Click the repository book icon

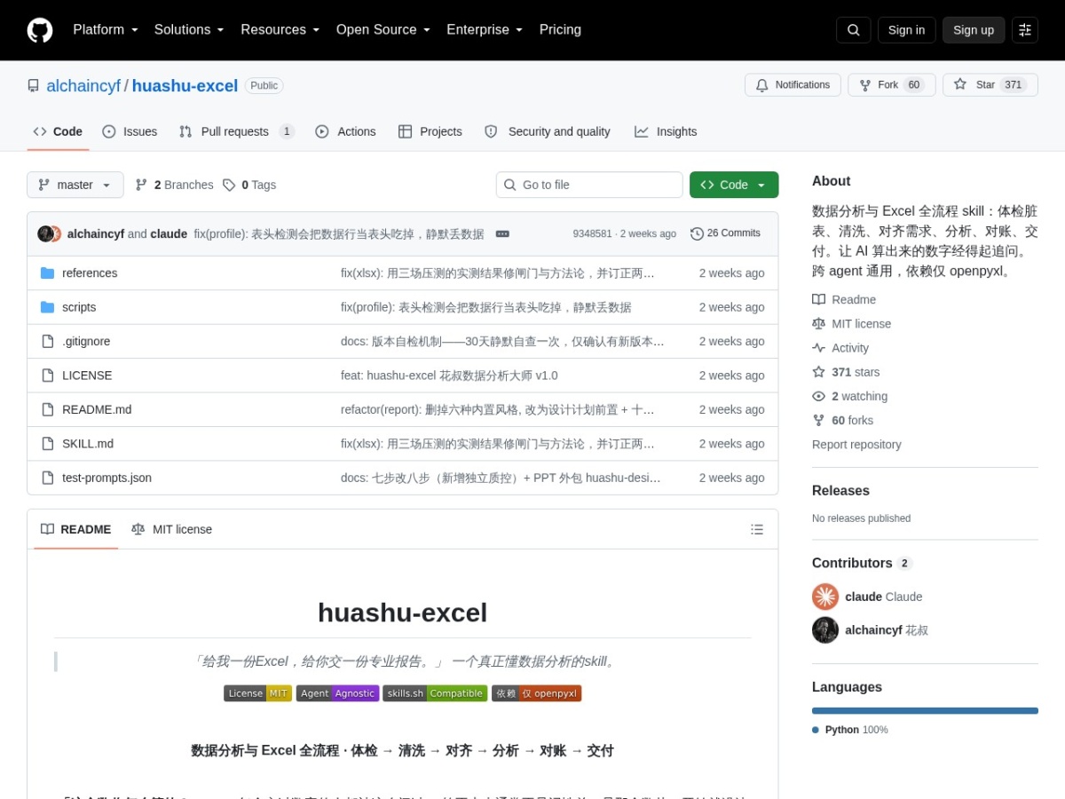pos(34,86)
